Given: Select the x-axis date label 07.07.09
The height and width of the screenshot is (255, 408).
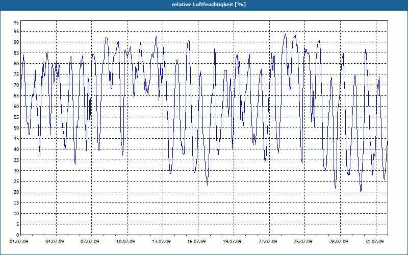Looking at the screenshot, I should [90, 242].
